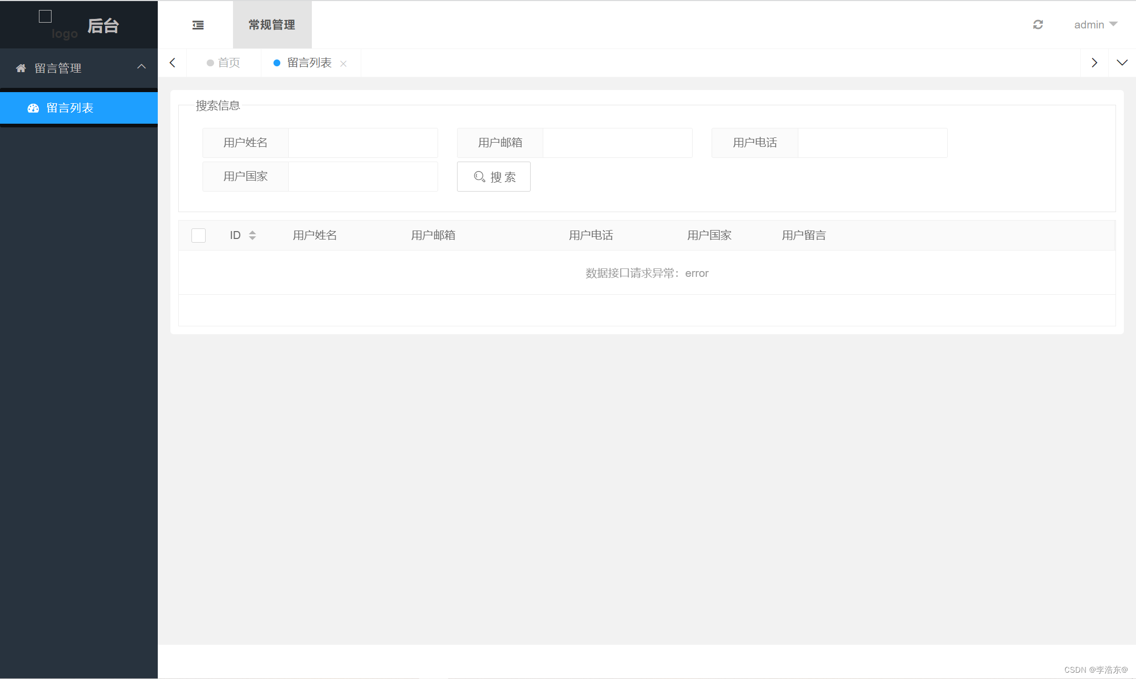The width and height of the screenshot is (1136, 679).
Task: Click the refresh icon in header
Action: coord(1038,25)
